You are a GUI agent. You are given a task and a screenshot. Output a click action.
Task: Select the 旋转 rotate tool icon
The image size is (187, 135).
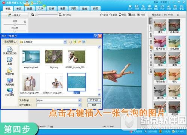point(150,7)
